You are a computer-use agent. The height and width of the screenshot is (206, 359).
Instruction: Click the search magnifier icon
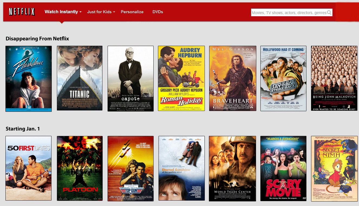click(329, 12)
